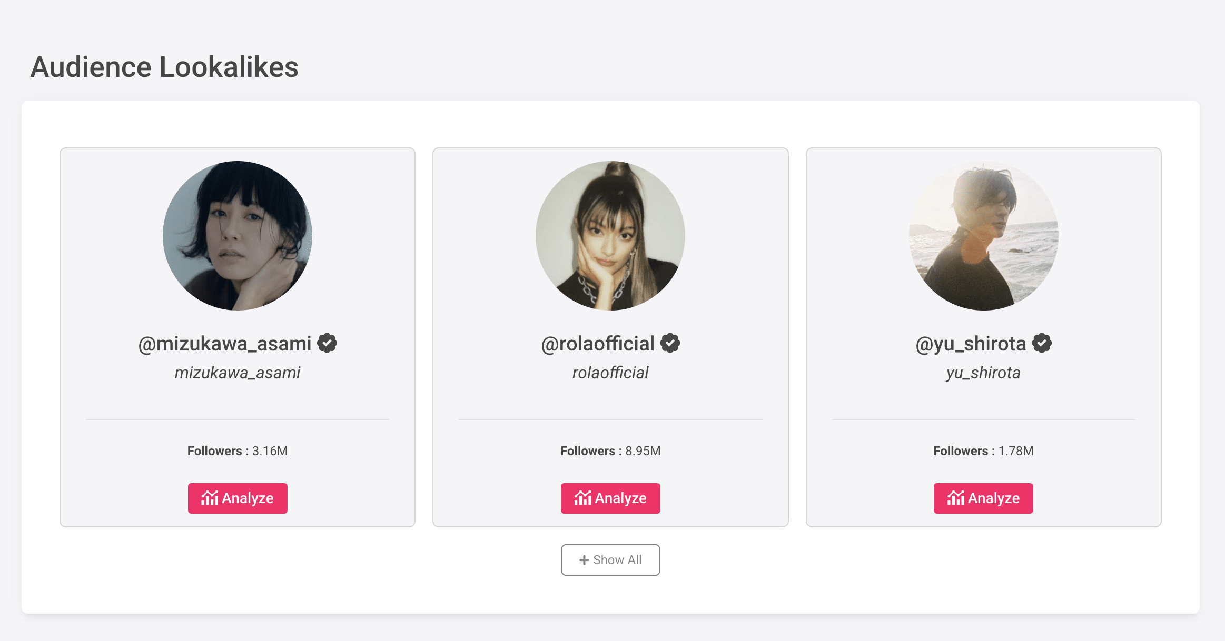Click the chart icon in rolaofficial's Analyze button
1225x641 pixels.
point(582,498)
